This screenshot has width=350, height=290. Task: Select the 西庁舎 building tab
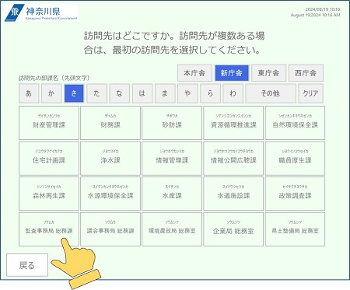[306, 73]
